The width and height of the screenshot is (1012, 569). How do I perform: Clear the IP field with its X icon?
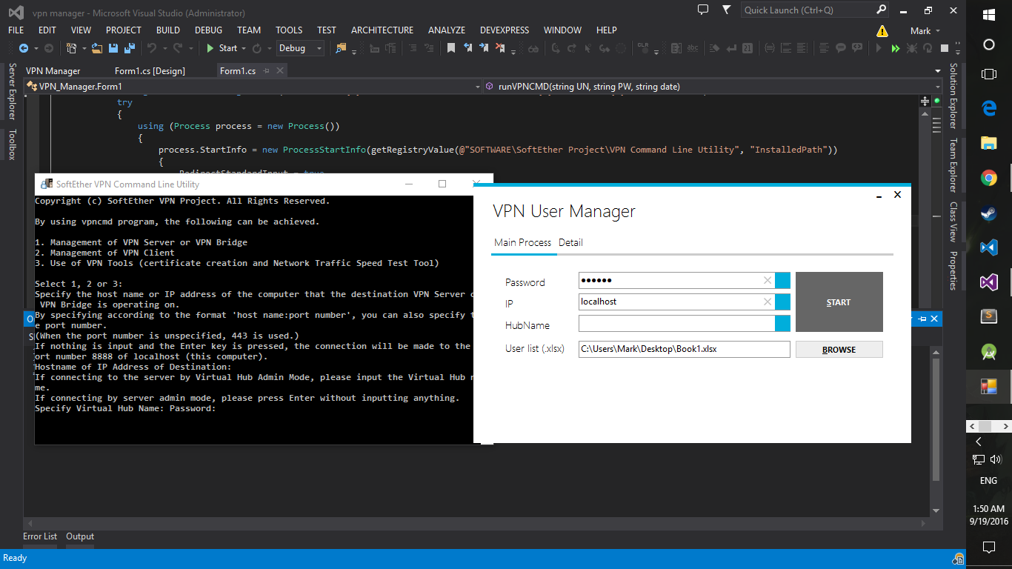[x=768, y=302]
